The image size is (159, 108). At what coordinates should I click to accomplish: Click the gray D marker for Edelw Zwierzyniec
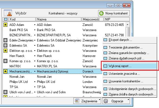tap(5, 40)
